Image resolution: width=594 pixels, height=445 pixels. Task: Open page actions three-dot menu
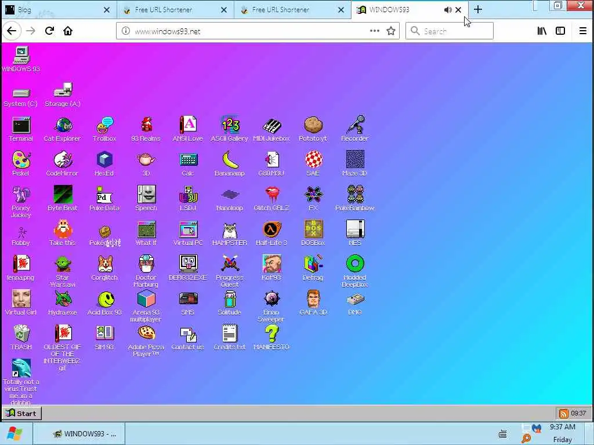[375, 31]
